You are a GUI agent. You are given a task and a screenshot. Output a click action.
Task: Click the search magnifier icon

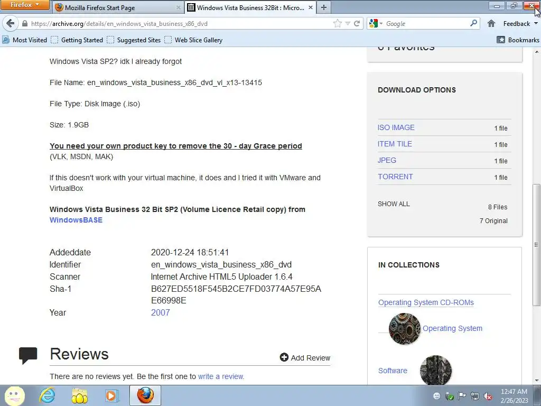473,23
